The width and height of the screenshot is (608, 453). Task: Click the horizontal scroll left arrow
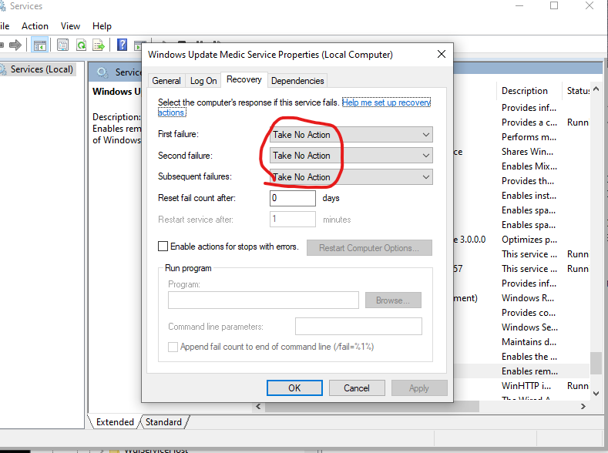coord(258,407)
